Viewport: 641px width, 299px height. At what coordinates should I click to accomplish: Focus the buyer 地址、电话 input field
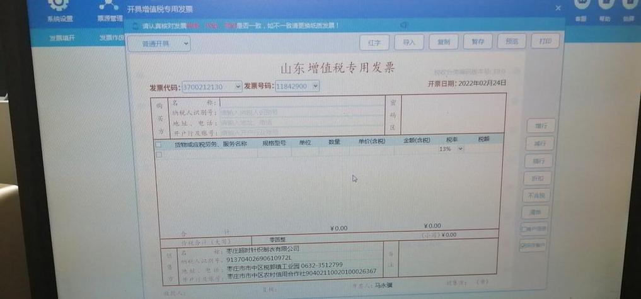[x=302, y=122]
